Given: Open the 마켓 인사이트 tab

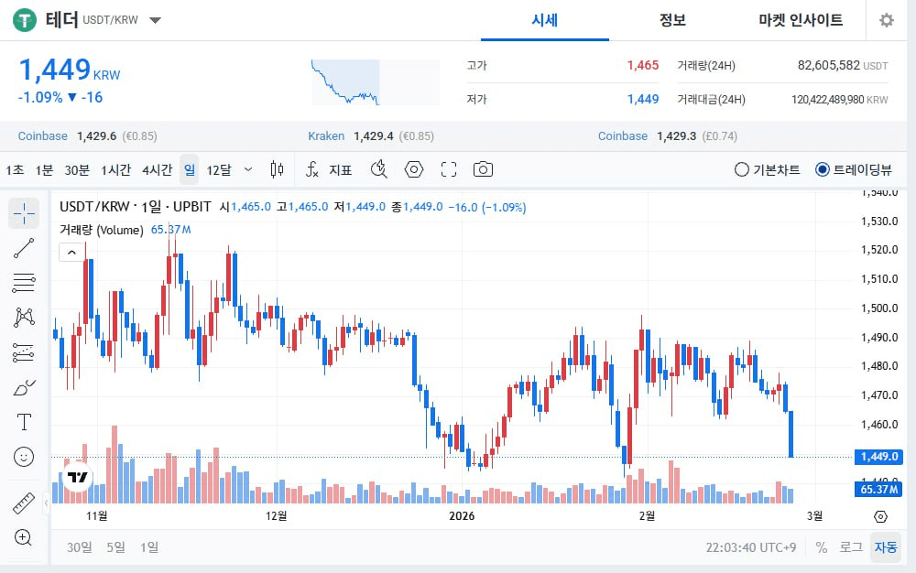Looking at the screenshot, I should (x=801, y=20).
